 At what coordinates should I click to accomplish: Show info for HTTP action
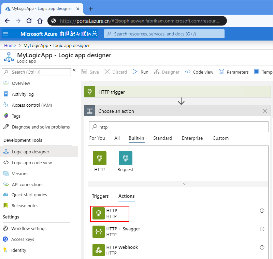pos(262,211)
